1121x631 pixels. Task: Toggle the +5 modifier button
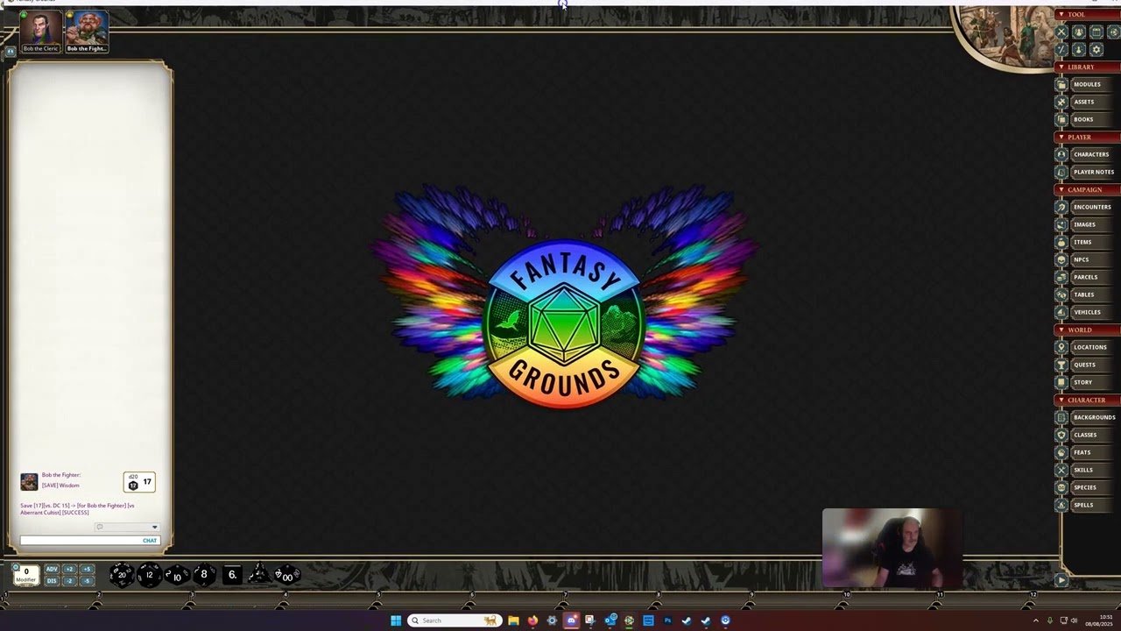click(87, 570)
